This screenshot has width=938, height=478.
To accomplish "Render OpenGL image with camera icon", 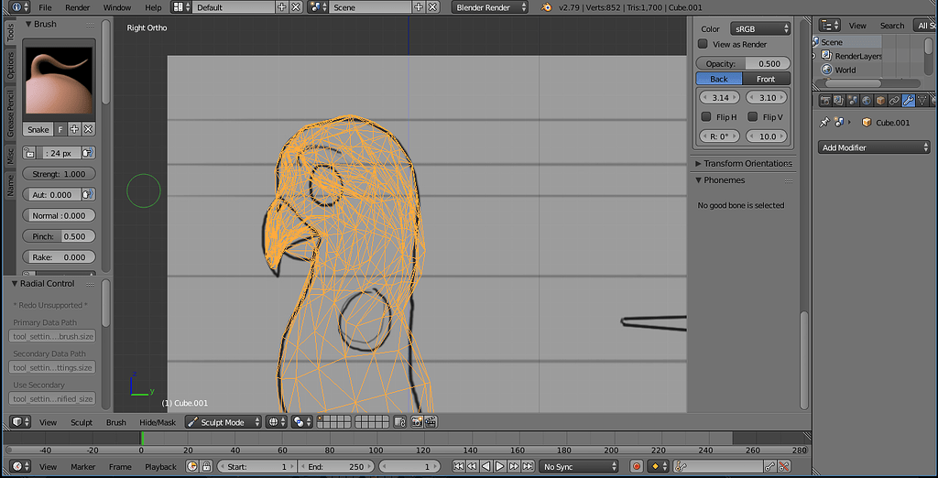I will [417, 422].
